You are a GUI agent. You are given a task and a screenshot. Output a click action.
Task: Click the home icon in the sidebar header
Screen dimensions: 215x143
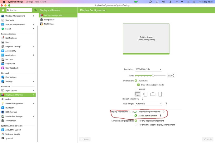3,10
